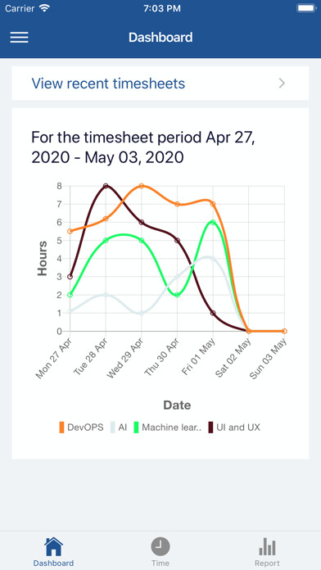Open the Time clock icon
Viewport: 321px width, 570px height.
[x=160, y=546]
